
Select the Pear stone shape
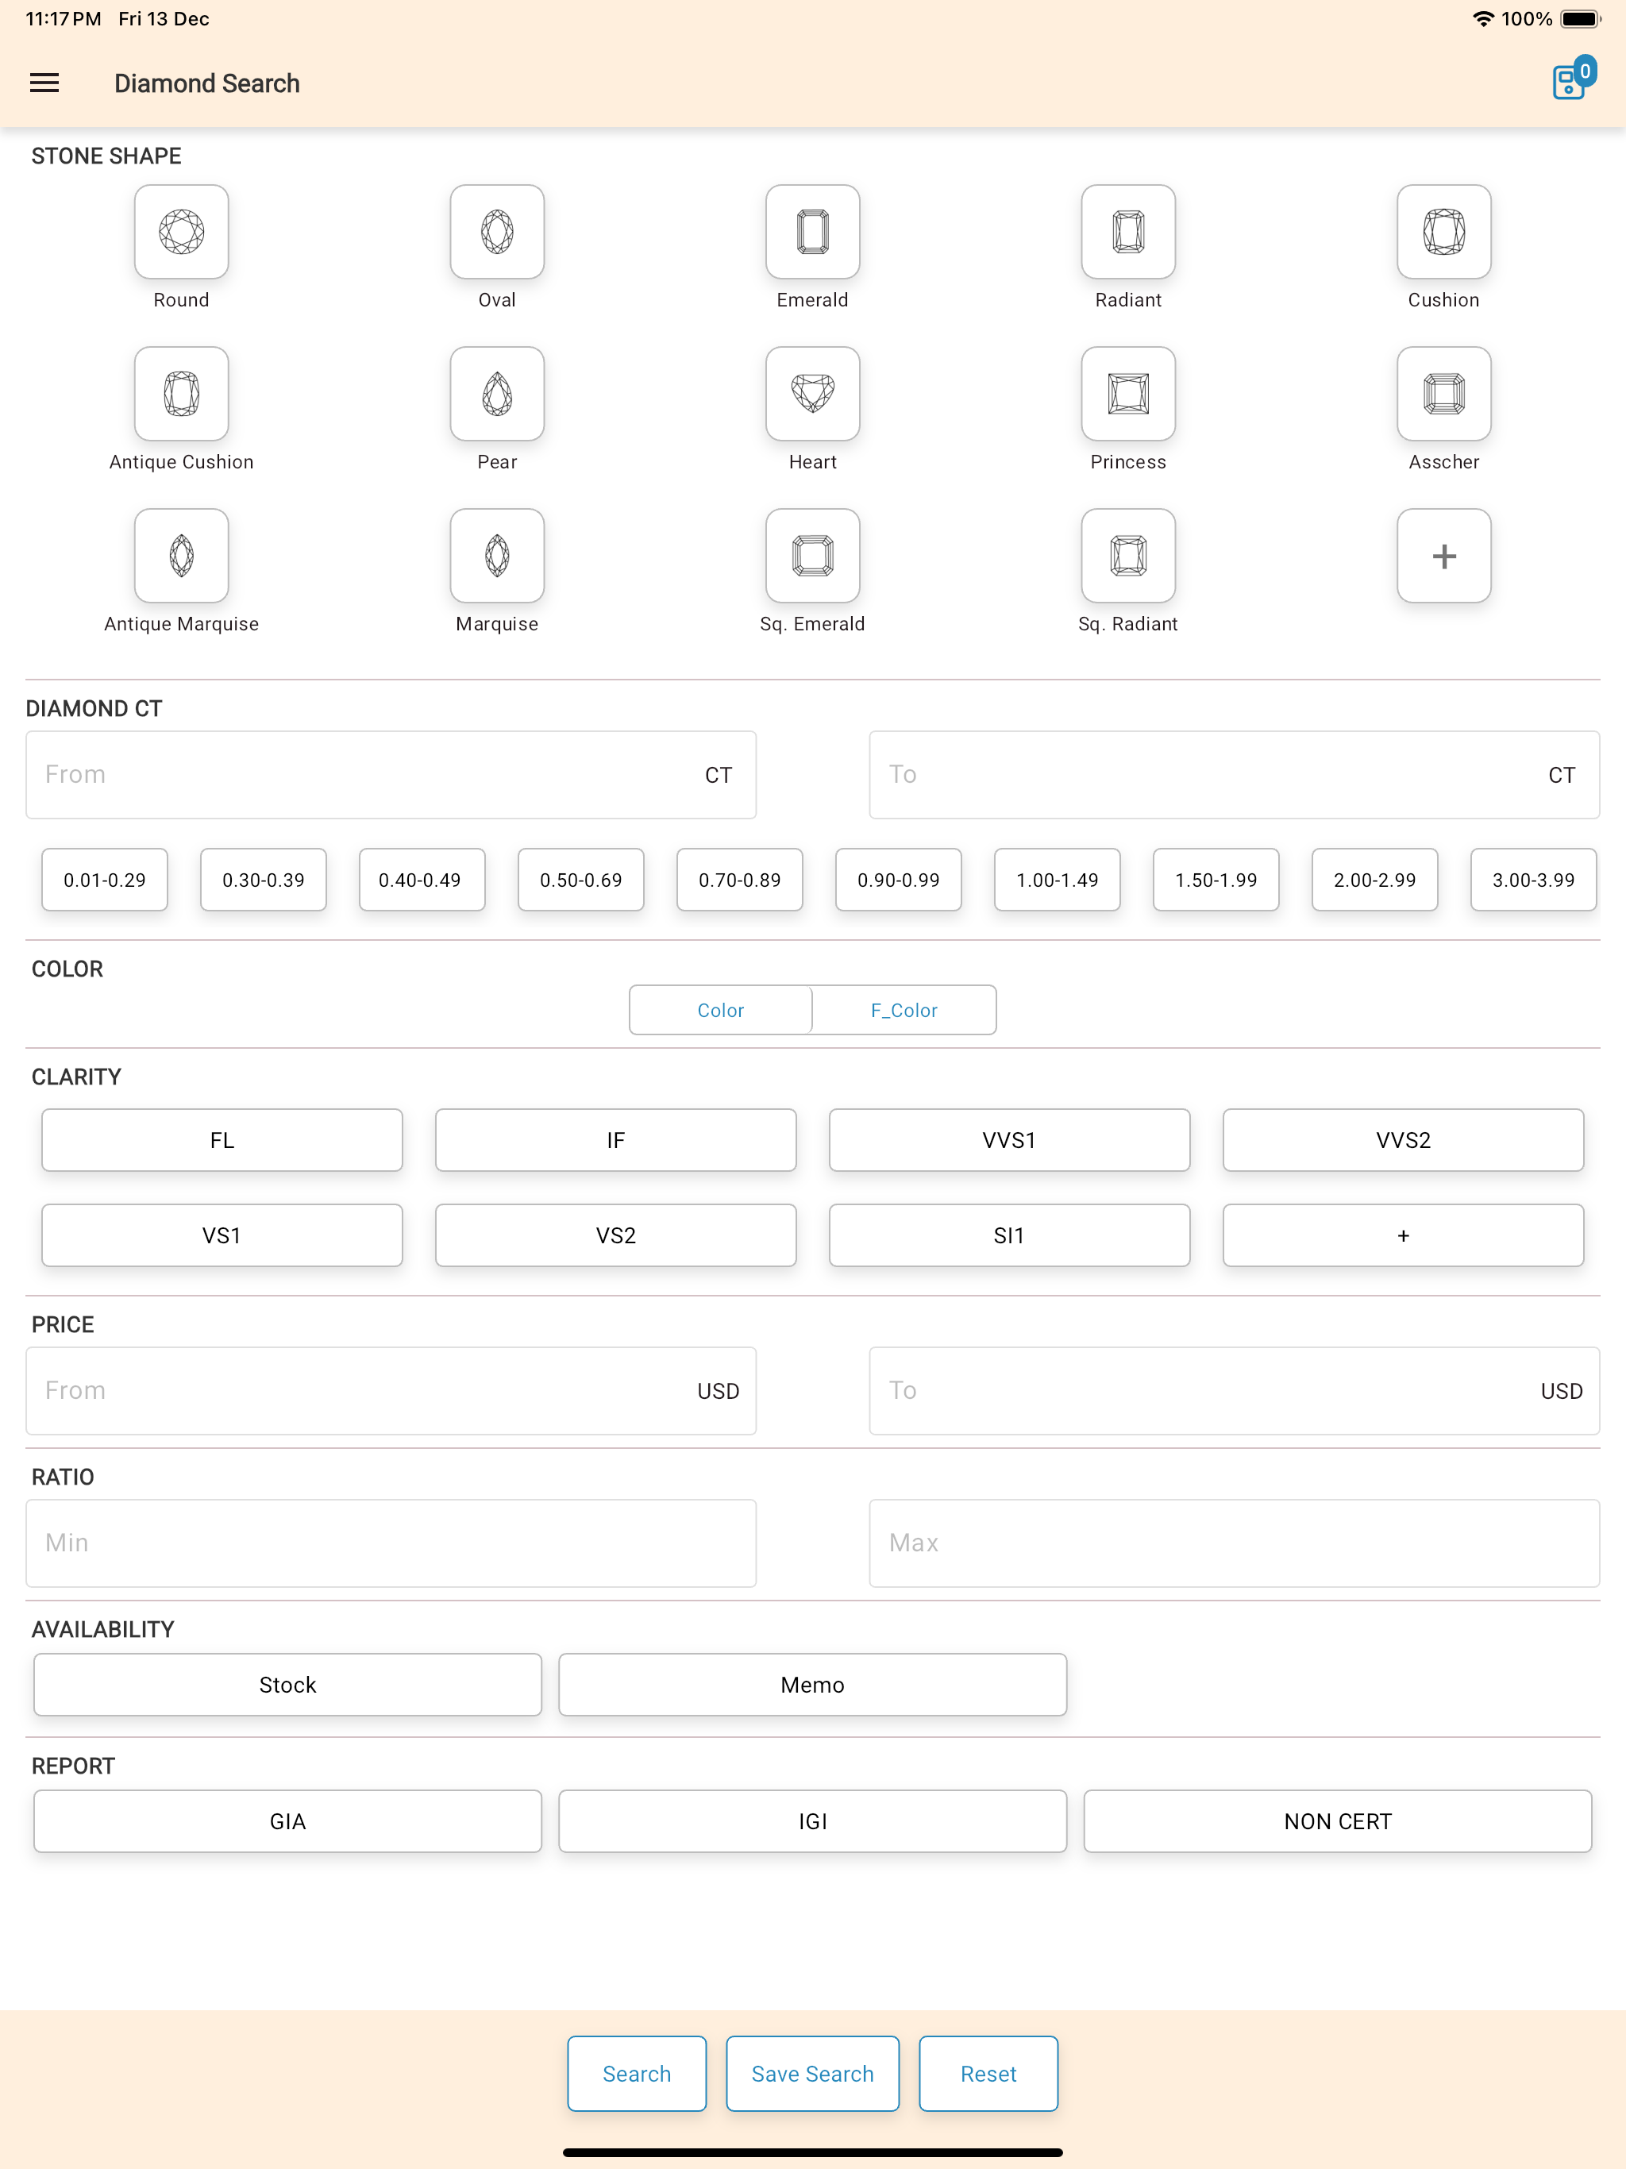497,395
